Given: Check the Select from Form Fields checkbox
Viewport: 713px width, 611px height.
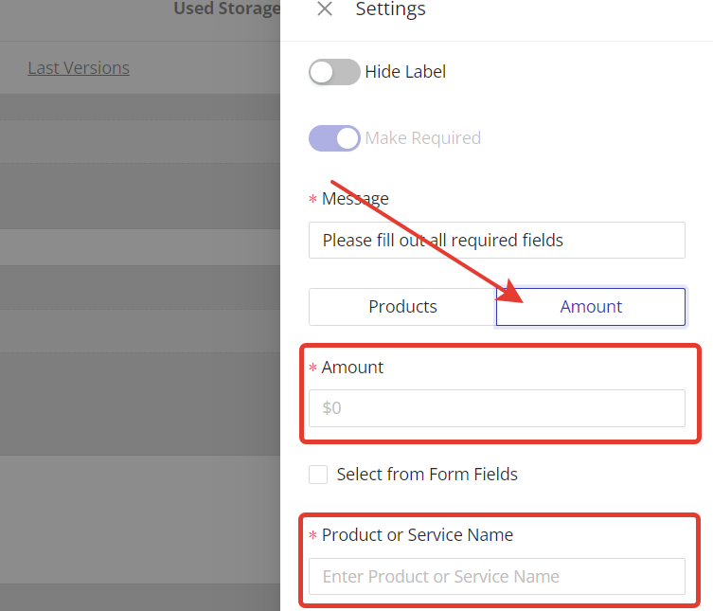Looking at the screenshot, I should 318,475.
